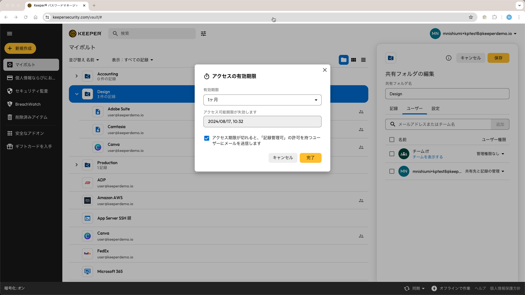Switch to grid view icon
The height and width of the screenshot is (295, 525).
(x=354, y=60)
